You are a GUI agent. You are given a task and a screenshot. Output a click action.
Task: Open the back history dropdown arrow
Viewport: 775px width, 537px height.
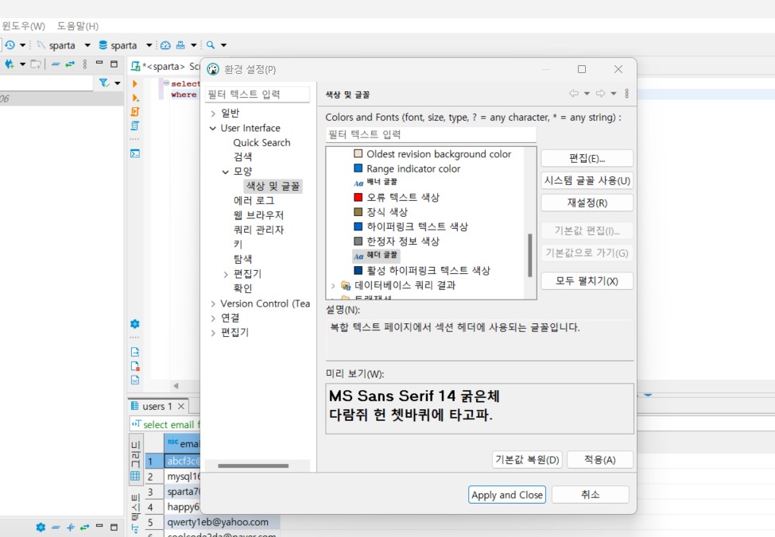pyautogui.click(x=587, y=94)
